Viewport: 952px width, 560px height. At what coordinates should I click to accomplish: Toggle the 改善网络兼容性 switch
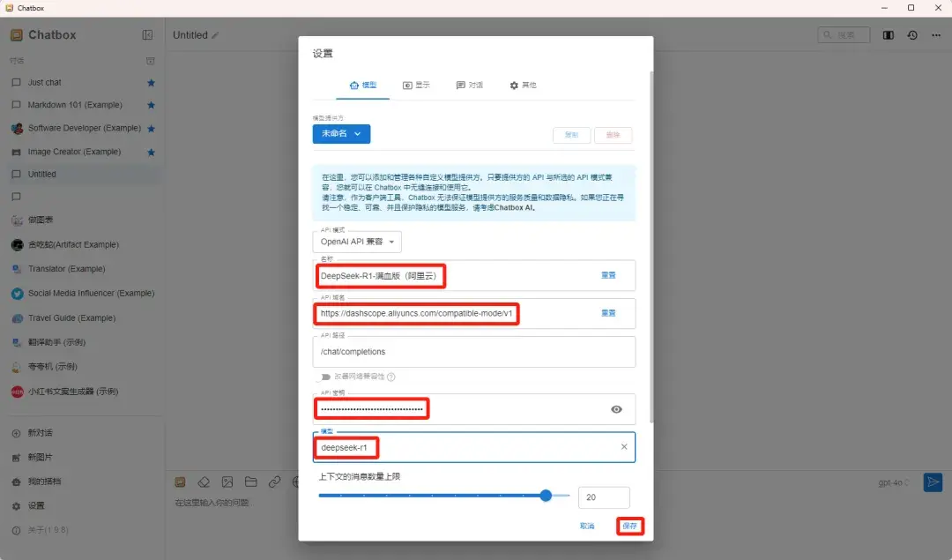pos(324,377)
